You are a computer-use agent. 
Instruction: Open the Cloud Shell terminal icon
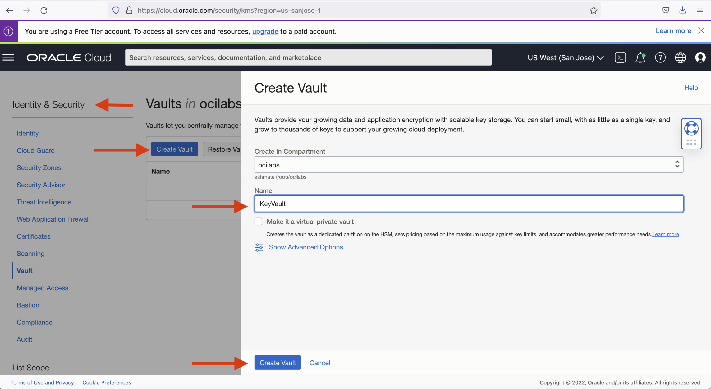pos(620,57)
